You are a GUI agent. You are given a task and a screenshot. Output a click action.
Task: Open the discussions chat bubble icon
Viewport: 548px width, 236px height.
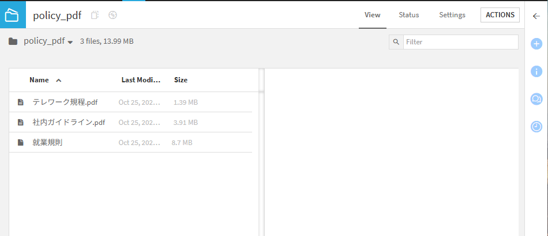pyautogui.click(x=536, y=99)
